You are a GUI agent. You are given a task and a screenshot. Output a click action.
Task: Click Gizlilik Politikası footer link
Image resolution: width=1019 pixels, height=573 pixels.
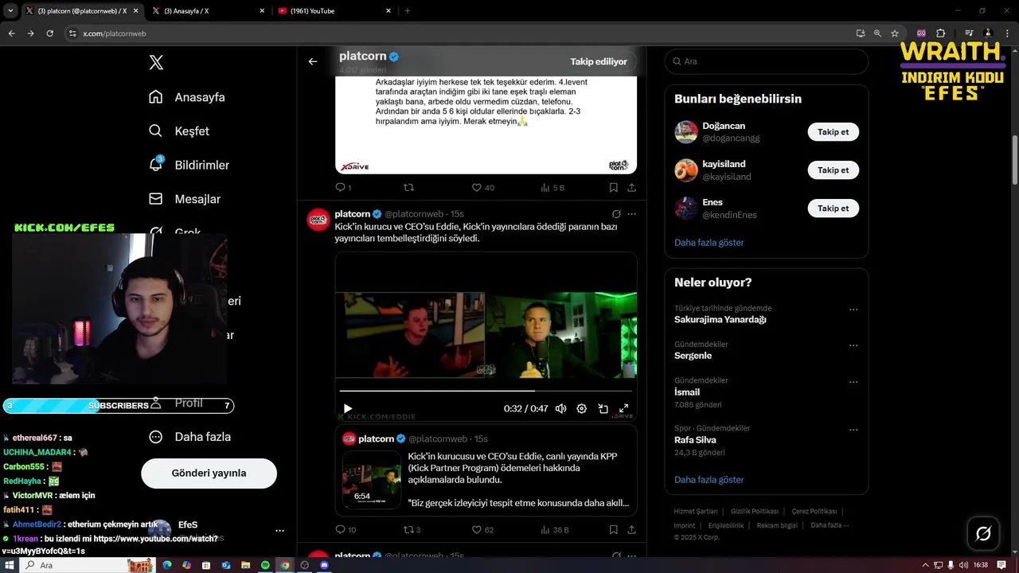pyautogui.click(x=755, y=512)
